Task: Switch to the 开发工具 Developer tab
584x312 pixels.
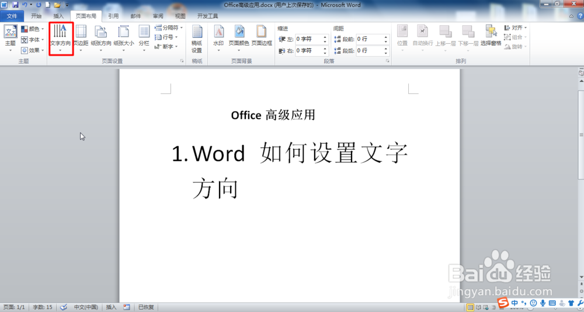Action: tap(207, 16)
